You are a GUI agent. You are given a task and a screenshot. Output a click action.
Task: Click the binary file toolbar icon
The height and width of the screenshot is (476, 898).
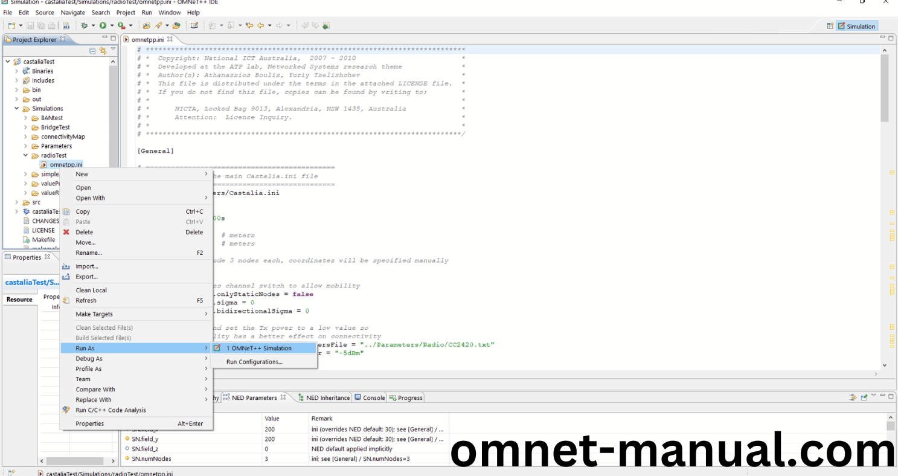click(x=66, y=25)
